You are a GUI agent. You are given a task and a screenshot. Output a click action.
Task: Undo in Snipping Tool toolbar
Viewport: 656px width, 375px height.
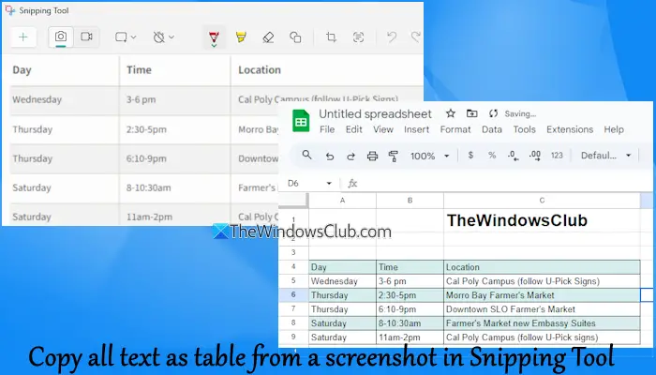[x=392, y=37]
